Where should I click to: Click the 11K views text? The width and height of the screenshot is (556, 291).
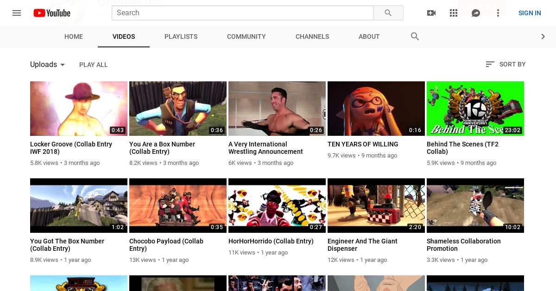[x=242, y=253]
